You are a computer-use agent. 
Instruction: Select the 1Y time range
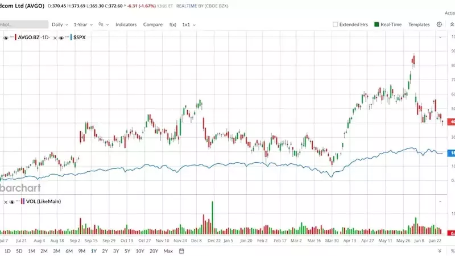point(93,251)
